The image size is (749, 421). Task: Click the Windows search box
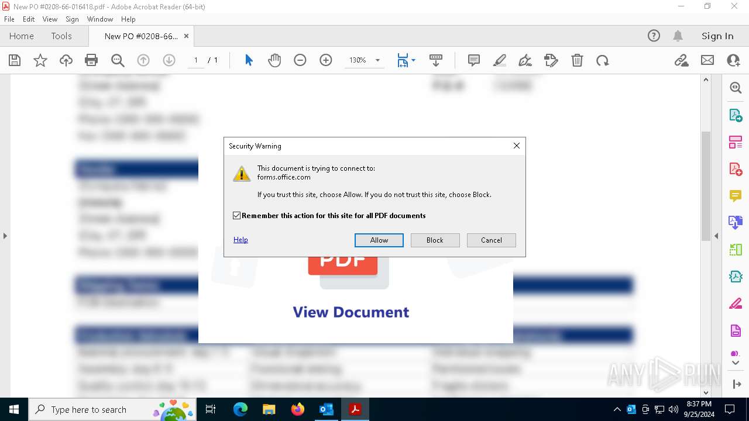pos(112,409)
